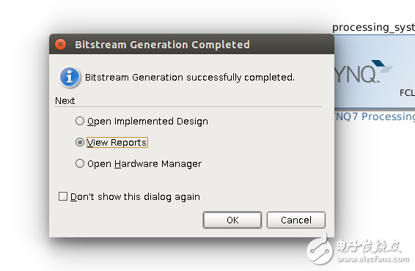This screenshot has width=415, height=271.
Task: Click the Open Hardware Manager label text
Action: (x=144, y=164)
